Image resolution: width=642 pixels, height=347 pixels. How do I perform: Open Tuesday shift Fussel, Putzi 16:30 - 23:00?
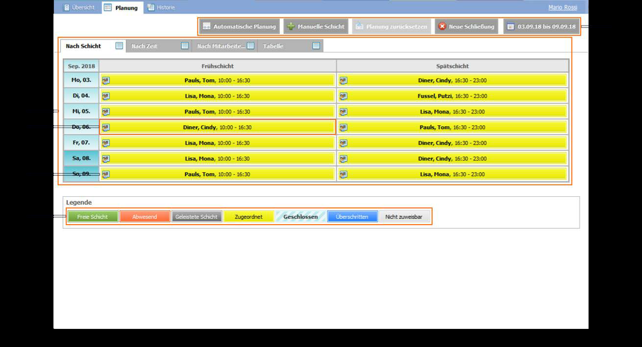coord(452,96)
